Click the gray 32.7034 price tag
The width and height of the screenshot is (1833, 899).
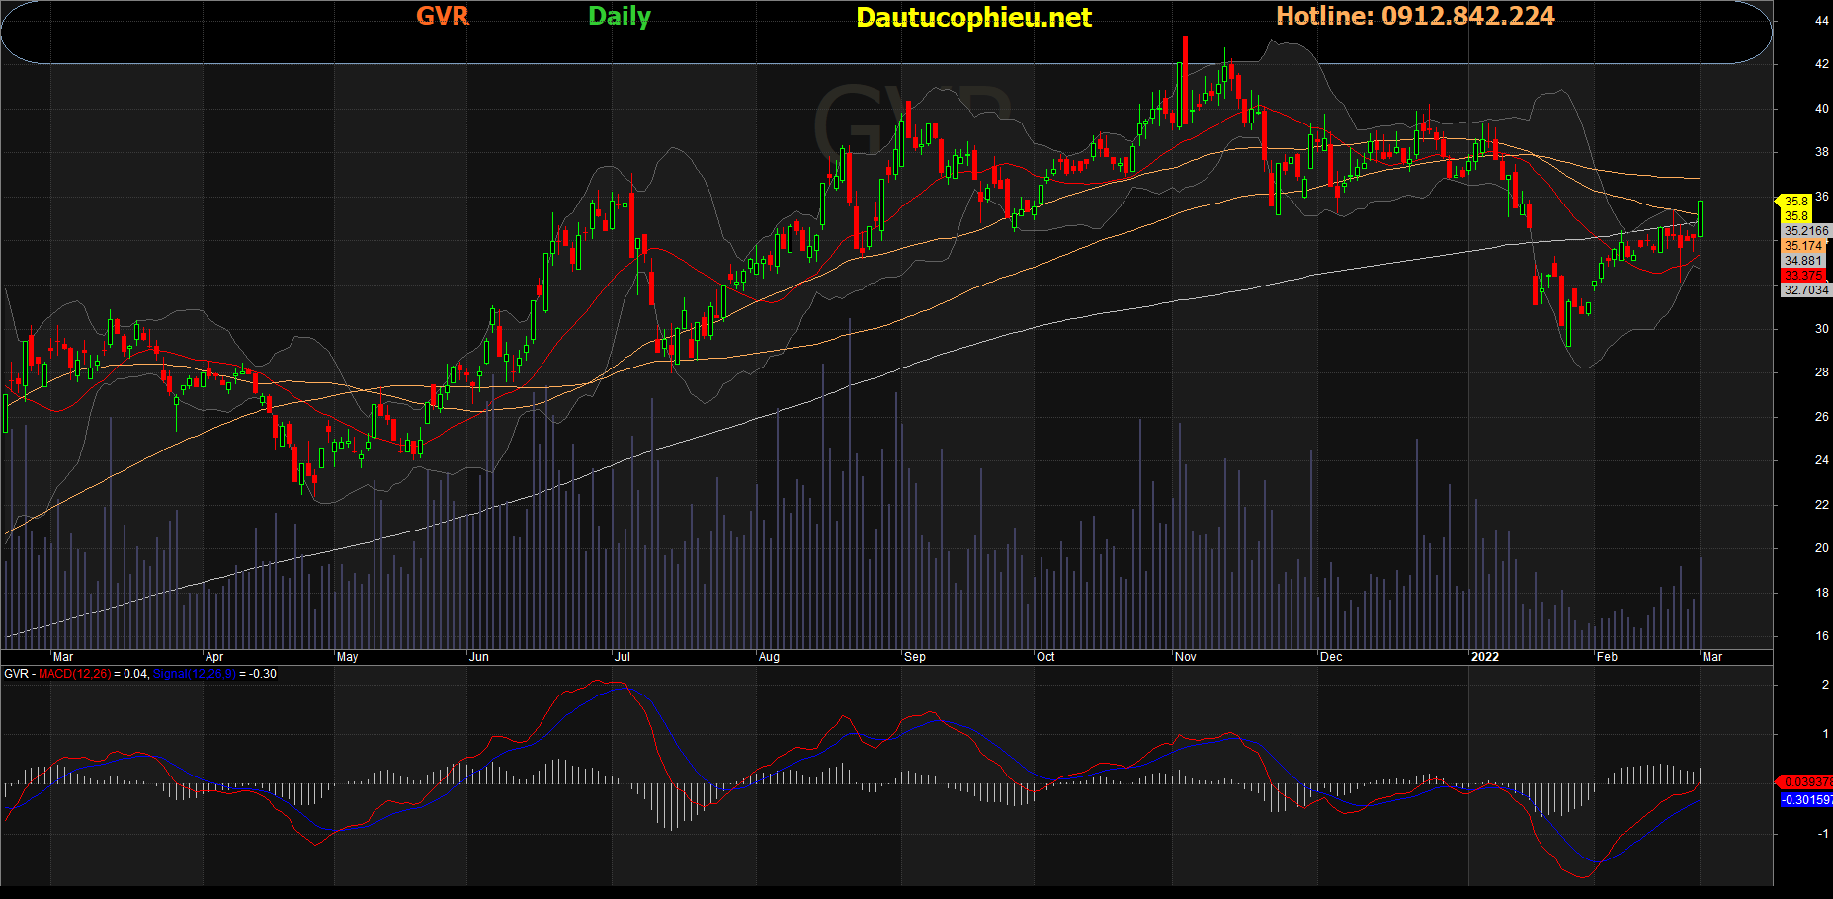pyautogui.click(x=1805, y=290)
